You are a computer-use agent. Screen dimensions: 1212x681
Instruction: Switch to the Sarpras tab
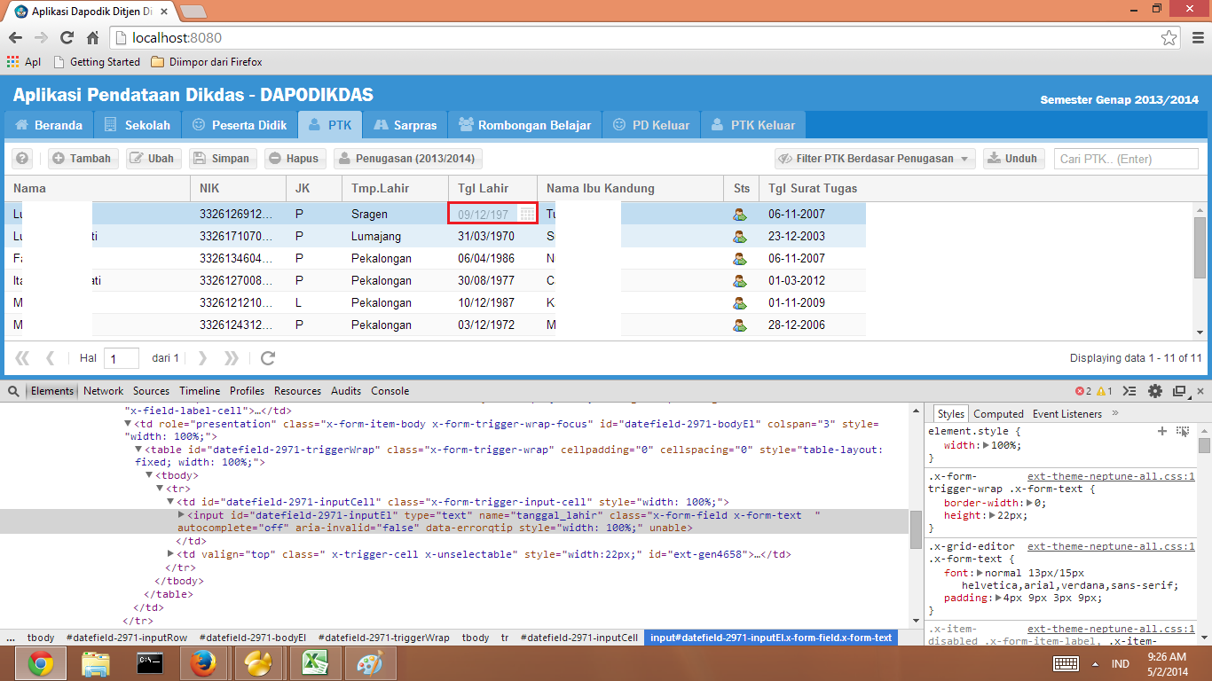405,125
